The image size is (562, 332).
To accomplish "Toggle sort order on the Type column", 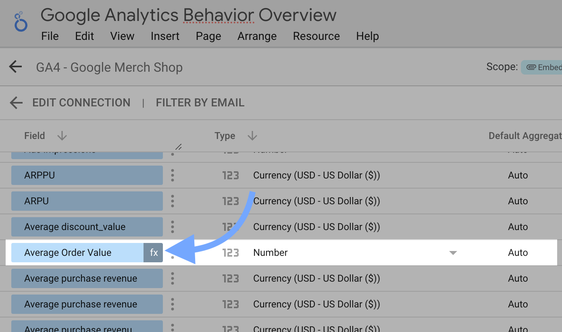I will (x=252, y=136).
